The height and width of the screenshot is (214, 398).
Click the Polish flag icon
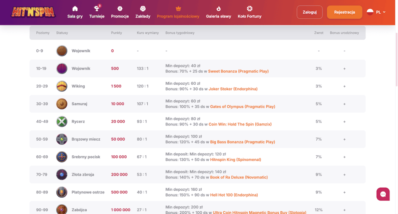[x=370, y=12]
